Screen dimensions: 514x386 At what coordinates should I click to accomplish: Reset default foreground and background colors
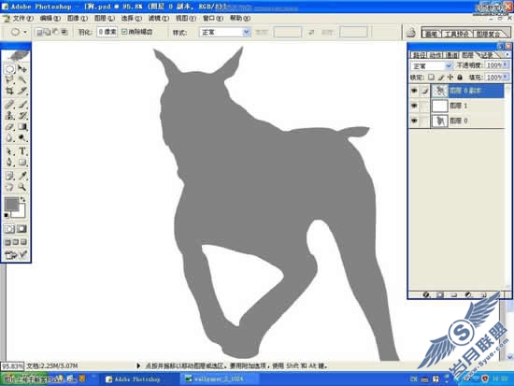[x=7, y=215]
